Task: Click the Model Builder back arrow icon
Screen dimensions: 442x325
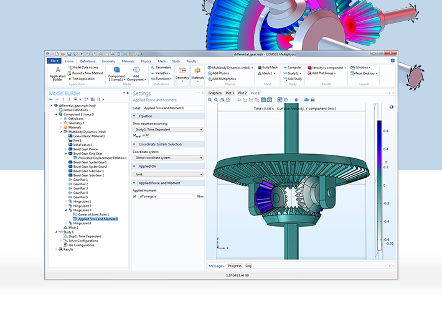Action: 51,99
